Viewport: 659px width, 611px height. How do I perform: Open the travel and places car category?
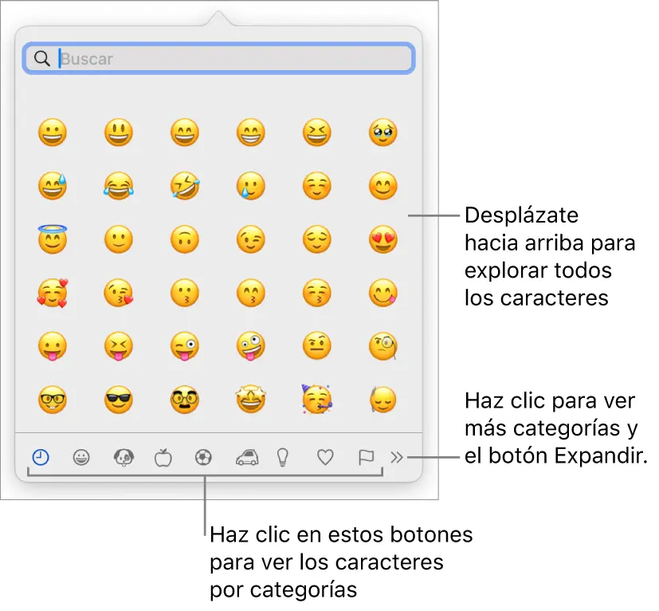[247, 457]
